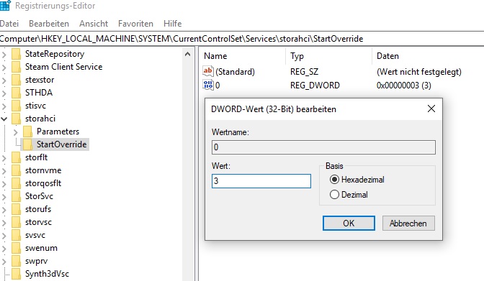The height and width of the screenshot is (281, 484).
Task: Expand the swenum tree node
Action: pos(4,249)
